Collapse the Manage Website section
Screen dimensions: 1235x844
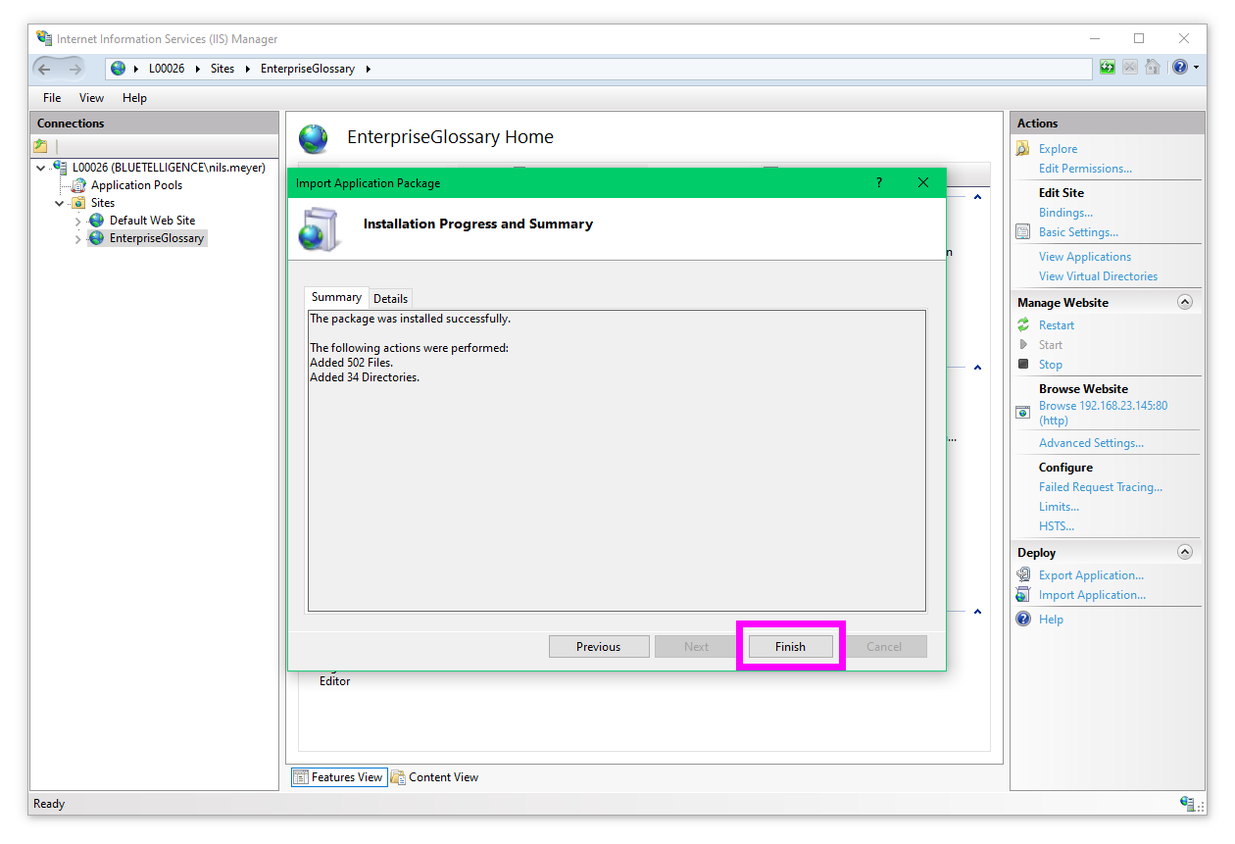[x=1184, y=302]
